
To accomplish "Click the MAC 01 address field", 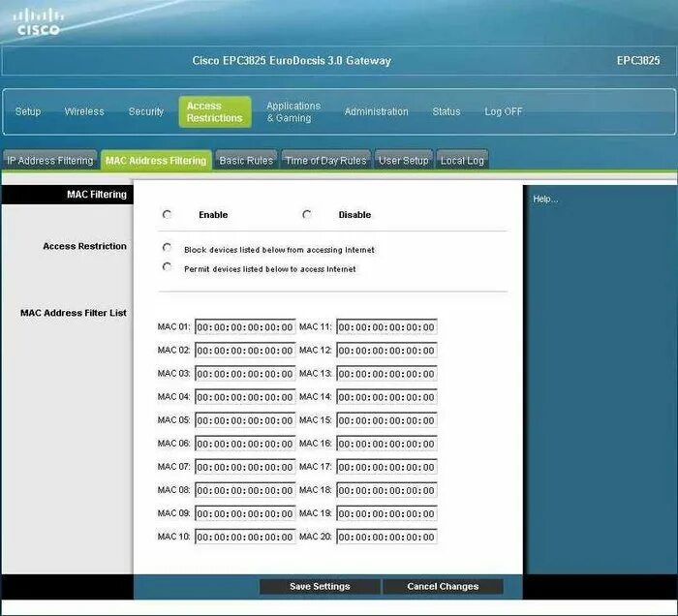I will 245,327.
